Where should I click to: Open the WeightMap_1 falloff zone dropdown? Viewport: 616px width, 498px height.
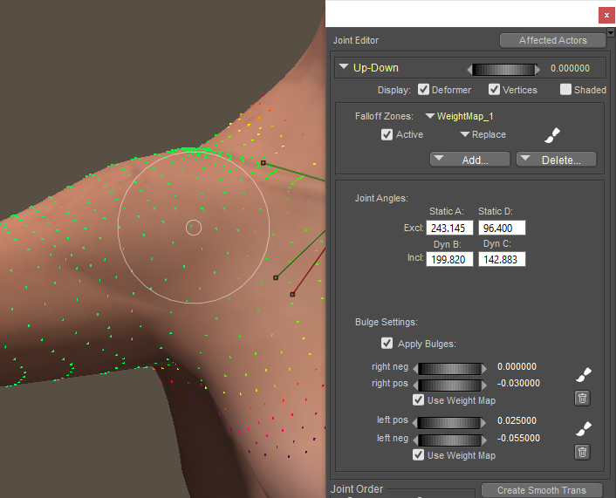pyautogui.click(x=459, y=116)
